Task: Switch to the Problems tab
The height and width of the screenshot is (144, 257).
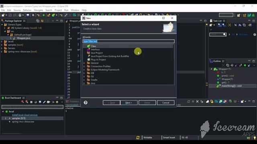Action: (73, 101)
